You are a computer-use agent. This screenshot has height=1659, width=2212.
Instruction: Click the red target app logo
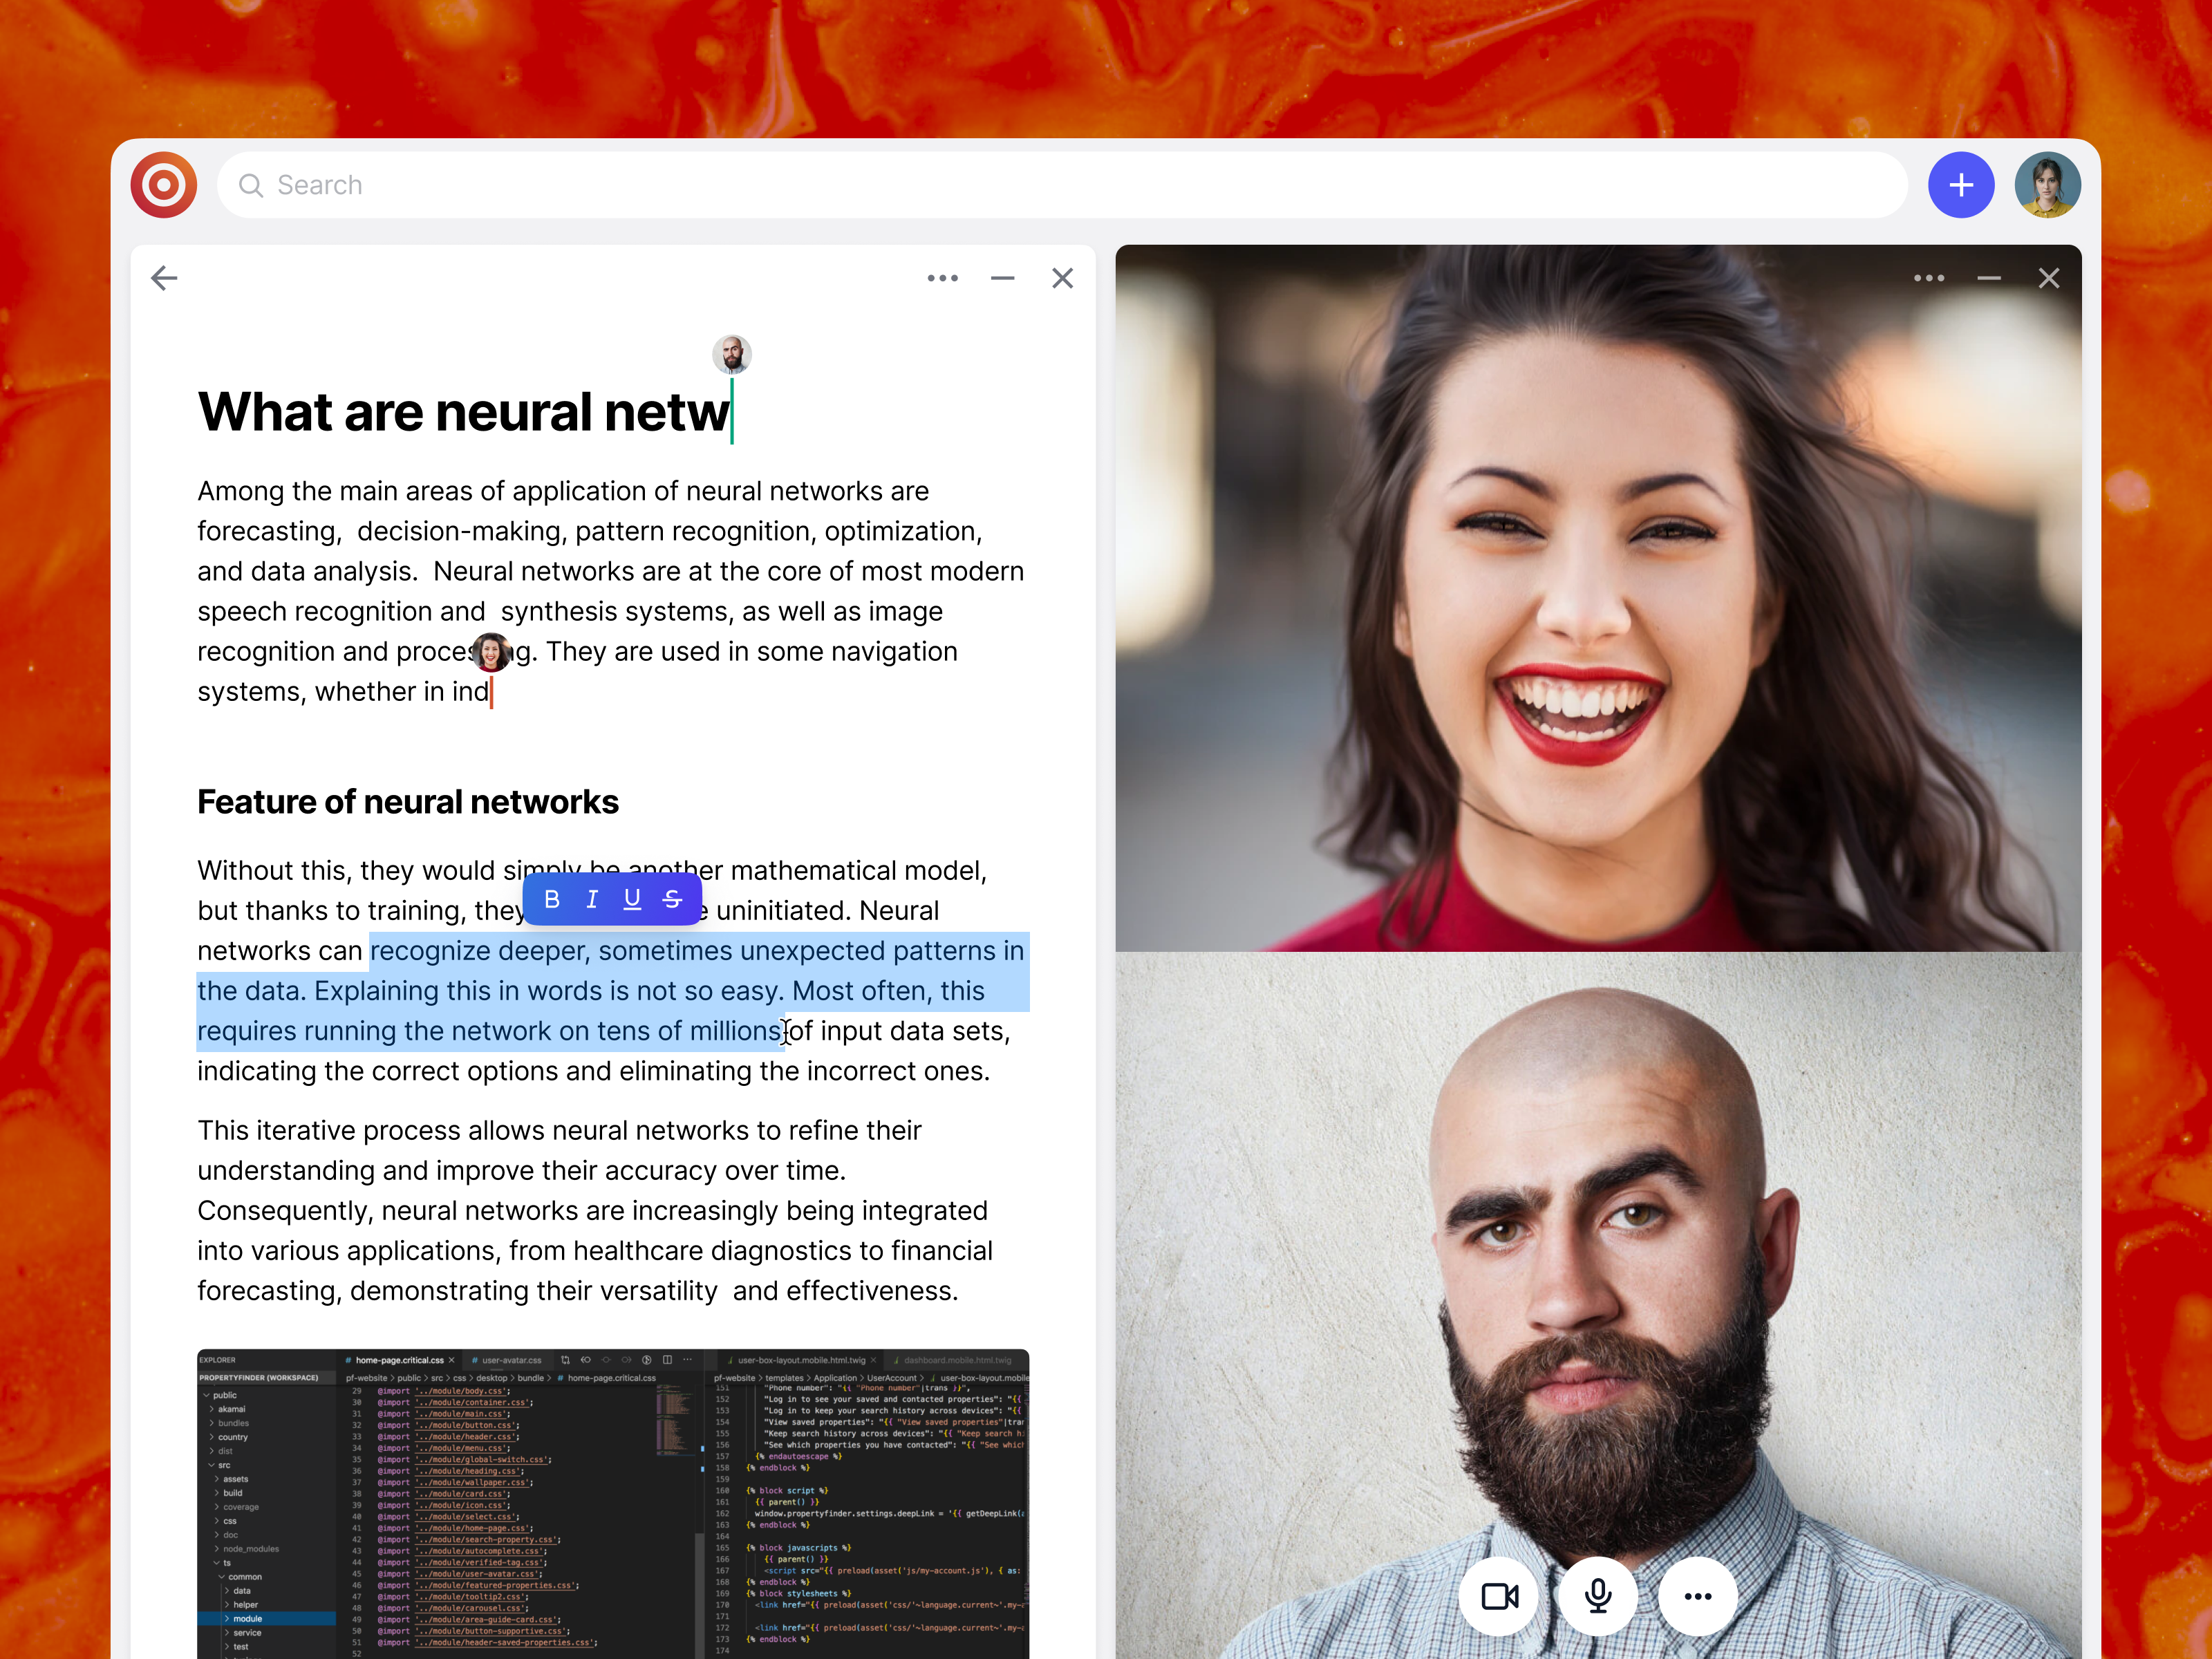point(163,185)
